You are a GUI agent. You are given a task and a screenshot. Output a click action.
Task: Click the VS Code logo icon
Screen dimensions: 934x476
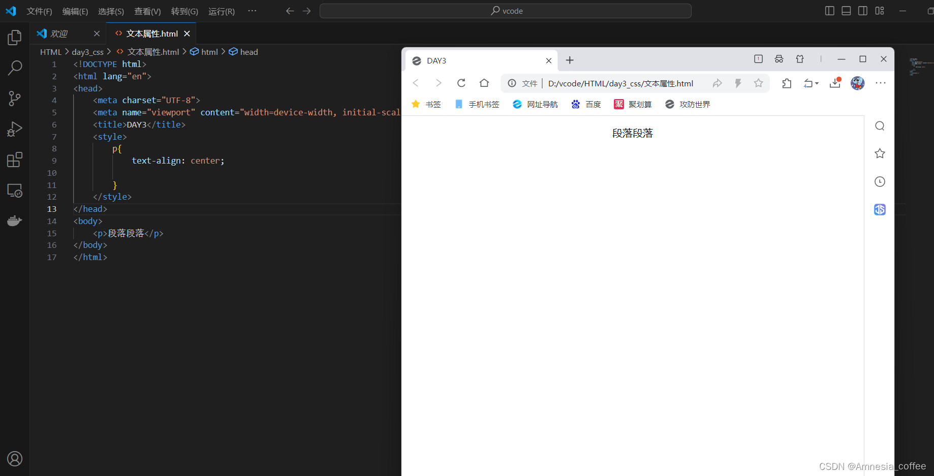(11, 11)
